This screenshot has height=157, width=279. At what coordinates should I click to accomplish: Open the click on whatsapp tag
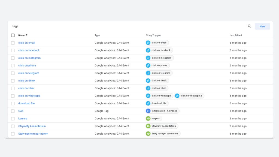coord(29,96)
